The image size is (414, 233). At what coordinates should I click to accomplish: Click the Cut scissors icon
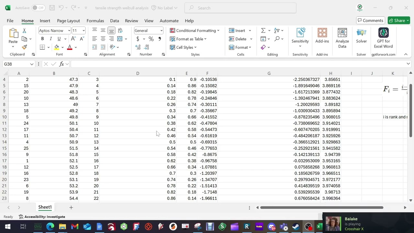(24, 30)
